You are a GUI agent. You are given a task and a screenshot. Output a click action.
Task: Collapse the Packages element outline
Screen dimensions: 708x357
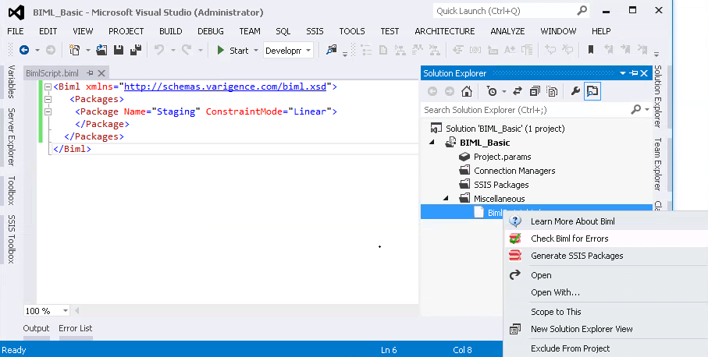click(48, 99)
